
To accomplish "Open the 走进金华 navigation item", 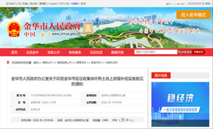I will [x=32, y=52].
